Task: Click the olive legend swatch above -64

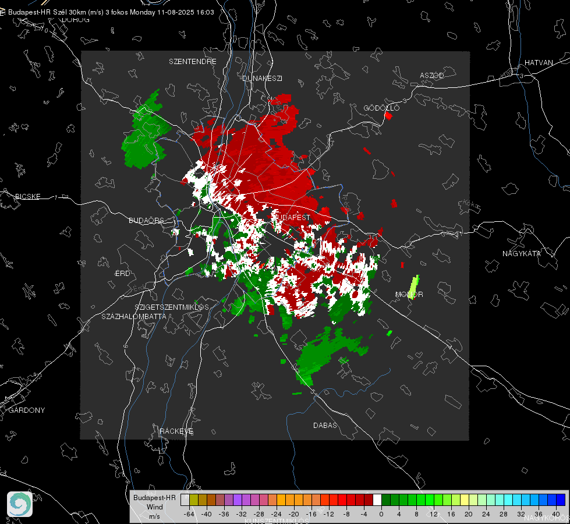Action: (x=194, y=500)
